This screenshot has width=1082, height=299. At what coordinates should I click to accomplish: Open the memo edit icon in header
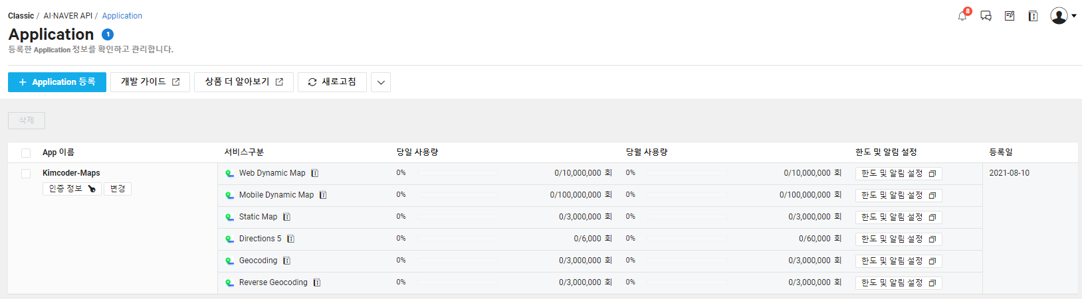[1010, 16]
